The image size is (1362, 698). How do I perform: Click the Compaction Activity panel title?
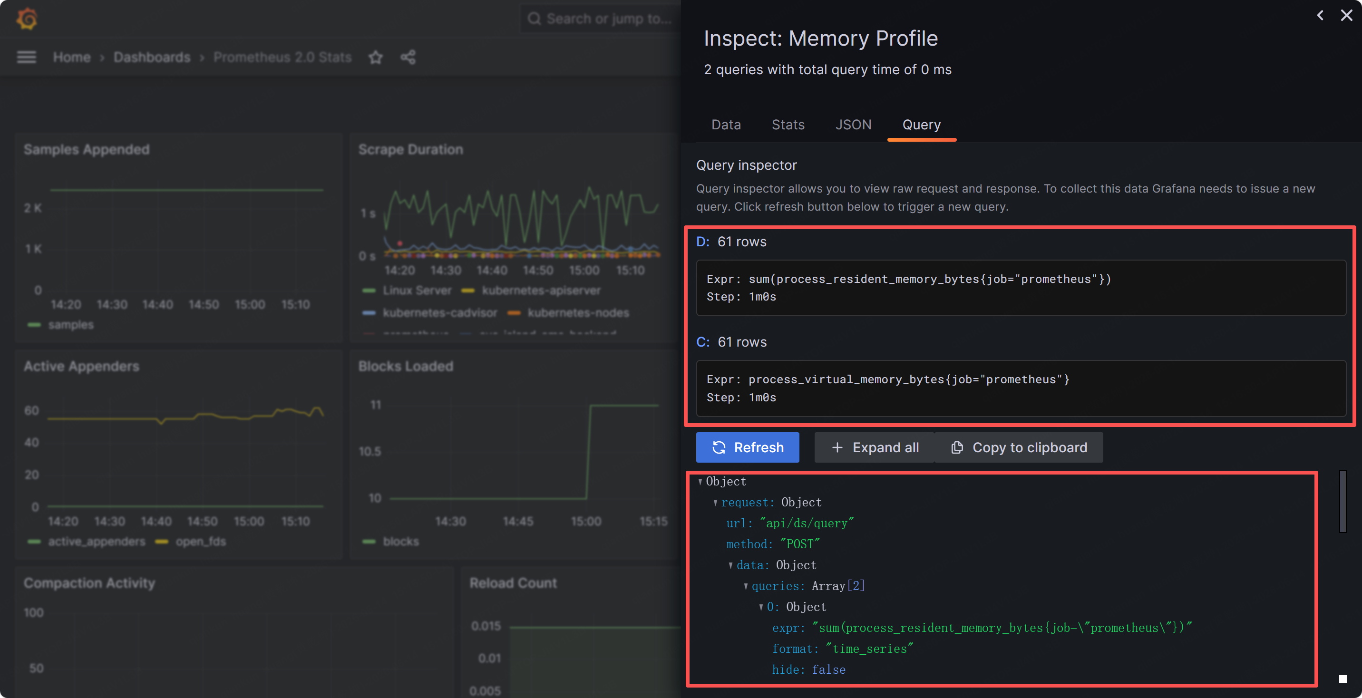coord(89,583)
